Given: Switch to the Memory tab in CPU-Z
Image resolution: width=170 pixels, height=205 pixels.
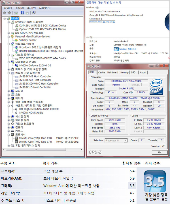Looking at the screenshot, I should click(x=124, y=73).
